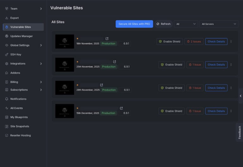Enable Shield for the 18th November site

tap(170, 41)
